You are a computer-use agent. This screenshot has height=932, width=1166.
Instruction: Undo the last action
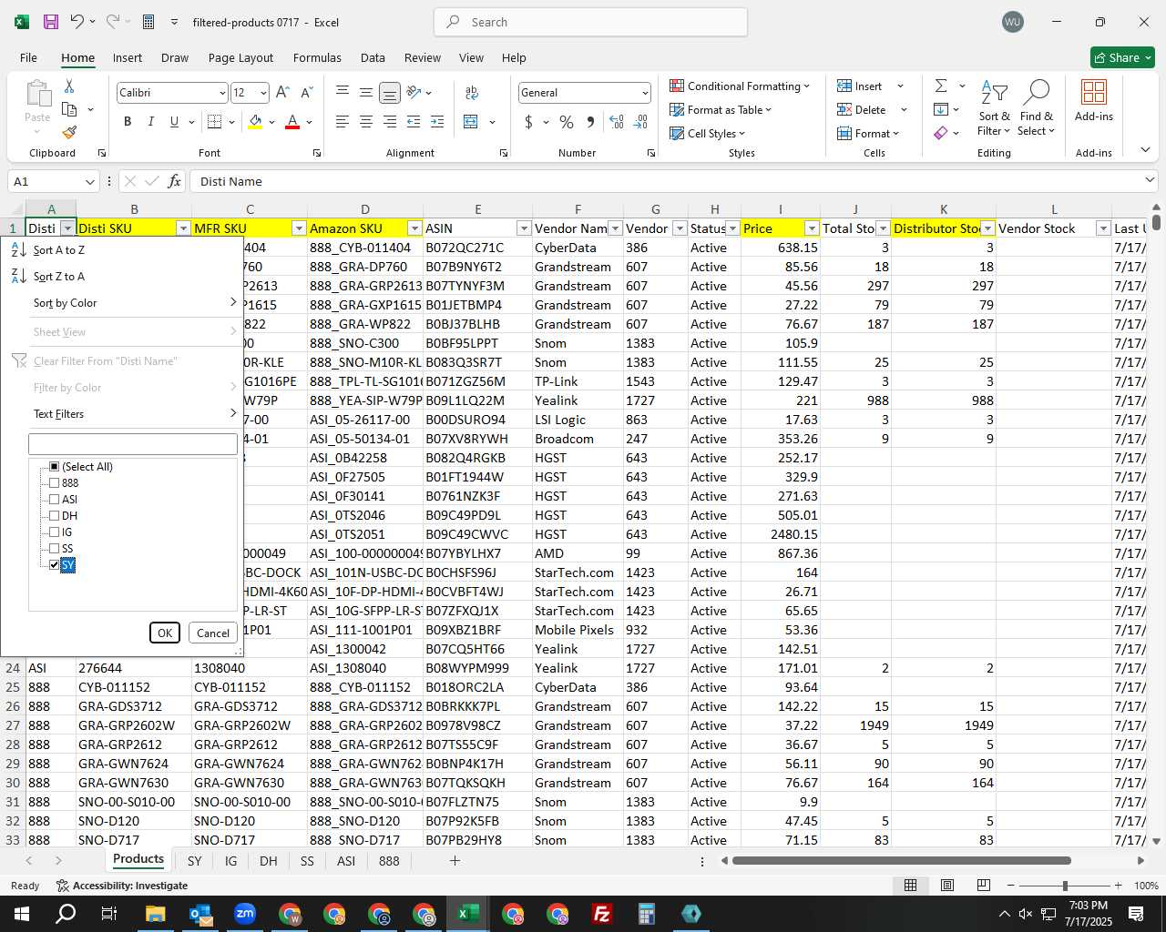[77, 22]
